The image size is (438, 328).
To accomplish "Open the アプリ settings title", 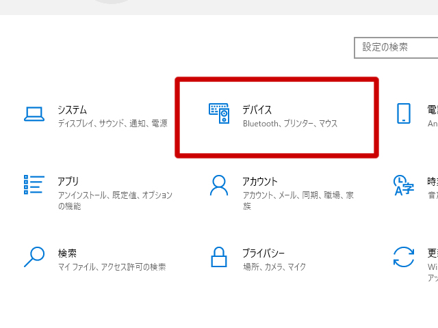I will pyautogui.click(x=68, y=182).
